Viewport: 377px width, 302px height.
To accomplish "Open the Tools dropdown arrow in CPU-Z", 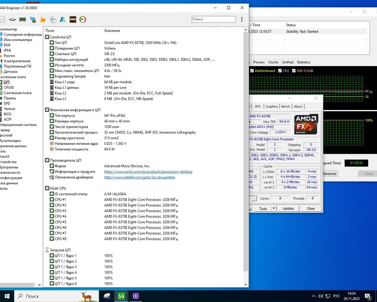I will (274, 208).
